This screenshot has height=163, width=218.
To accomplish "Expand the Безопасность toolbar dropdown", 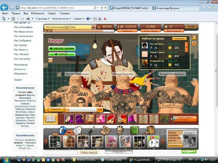I will tap(61, 18).
